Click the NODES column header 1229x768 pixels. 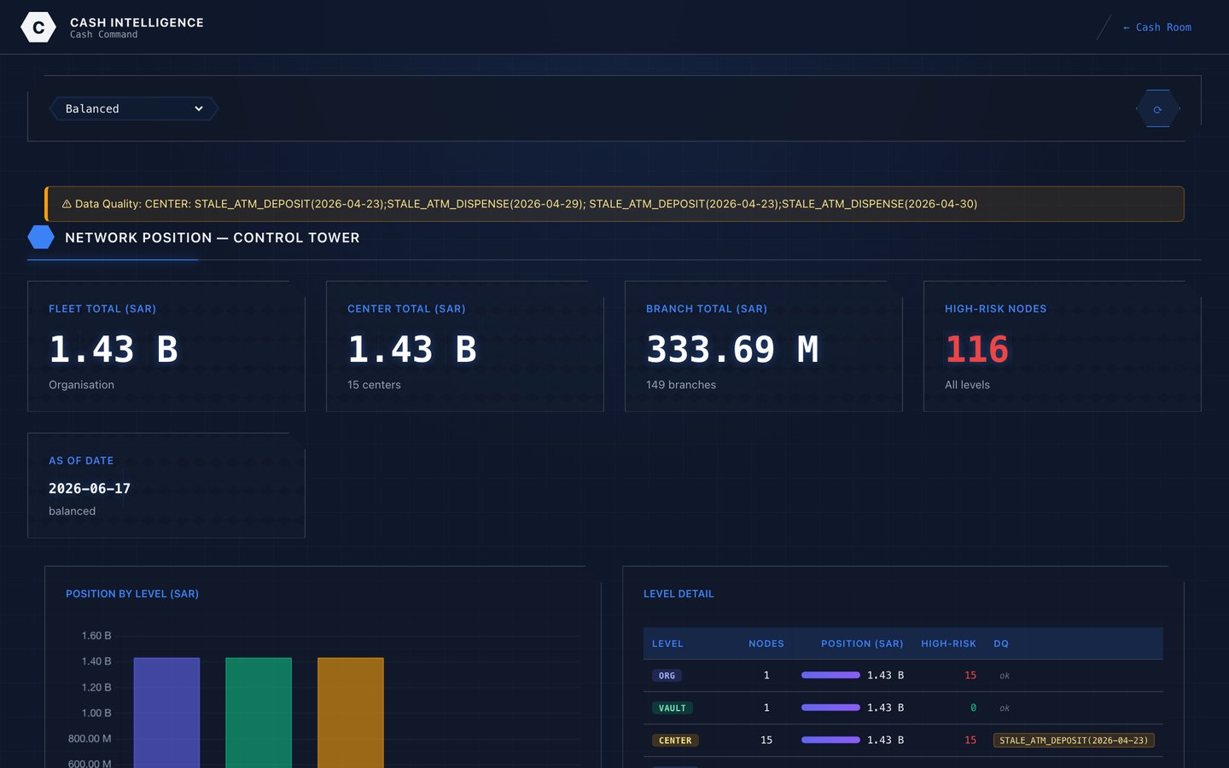coord(766,643)
